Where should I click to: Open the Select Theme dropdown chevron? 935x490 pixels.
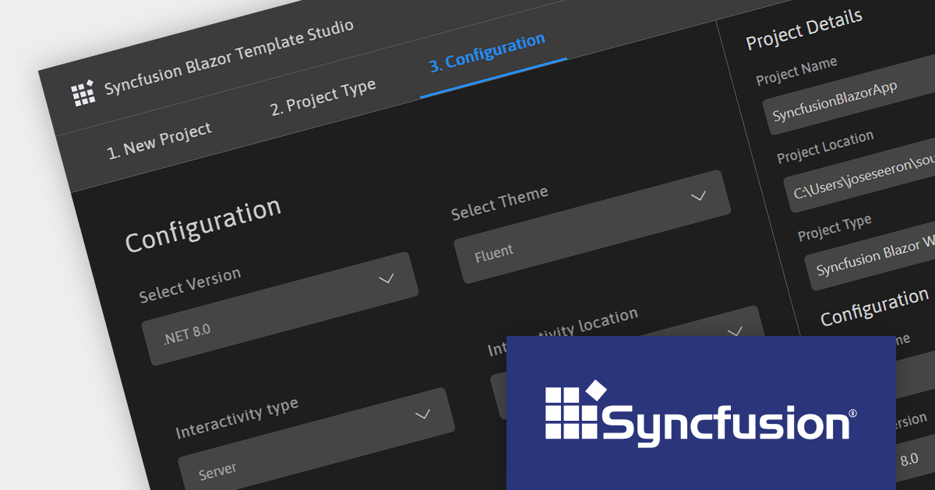coord(698,195)
